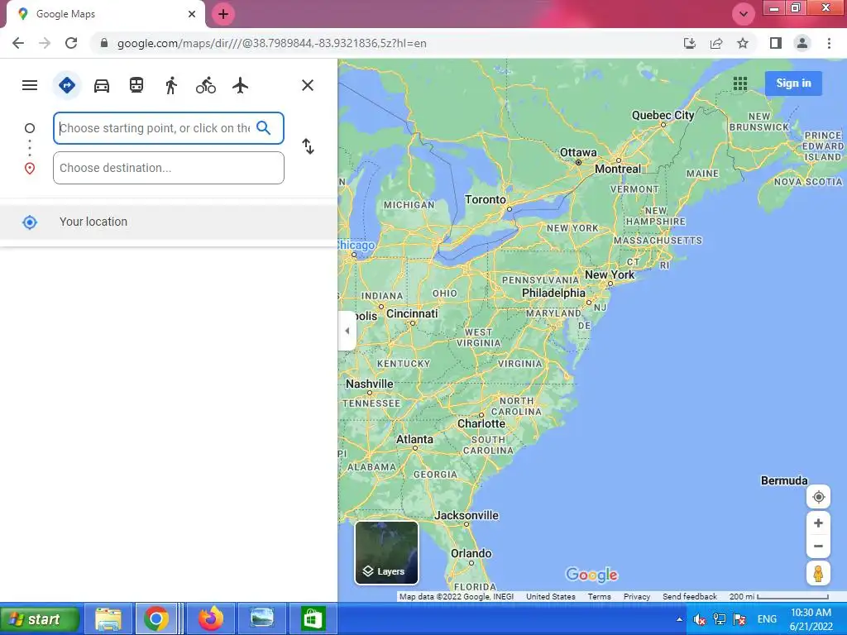847x635 pixels.
Task: Open the Terms link
Action: pos(599,597)
